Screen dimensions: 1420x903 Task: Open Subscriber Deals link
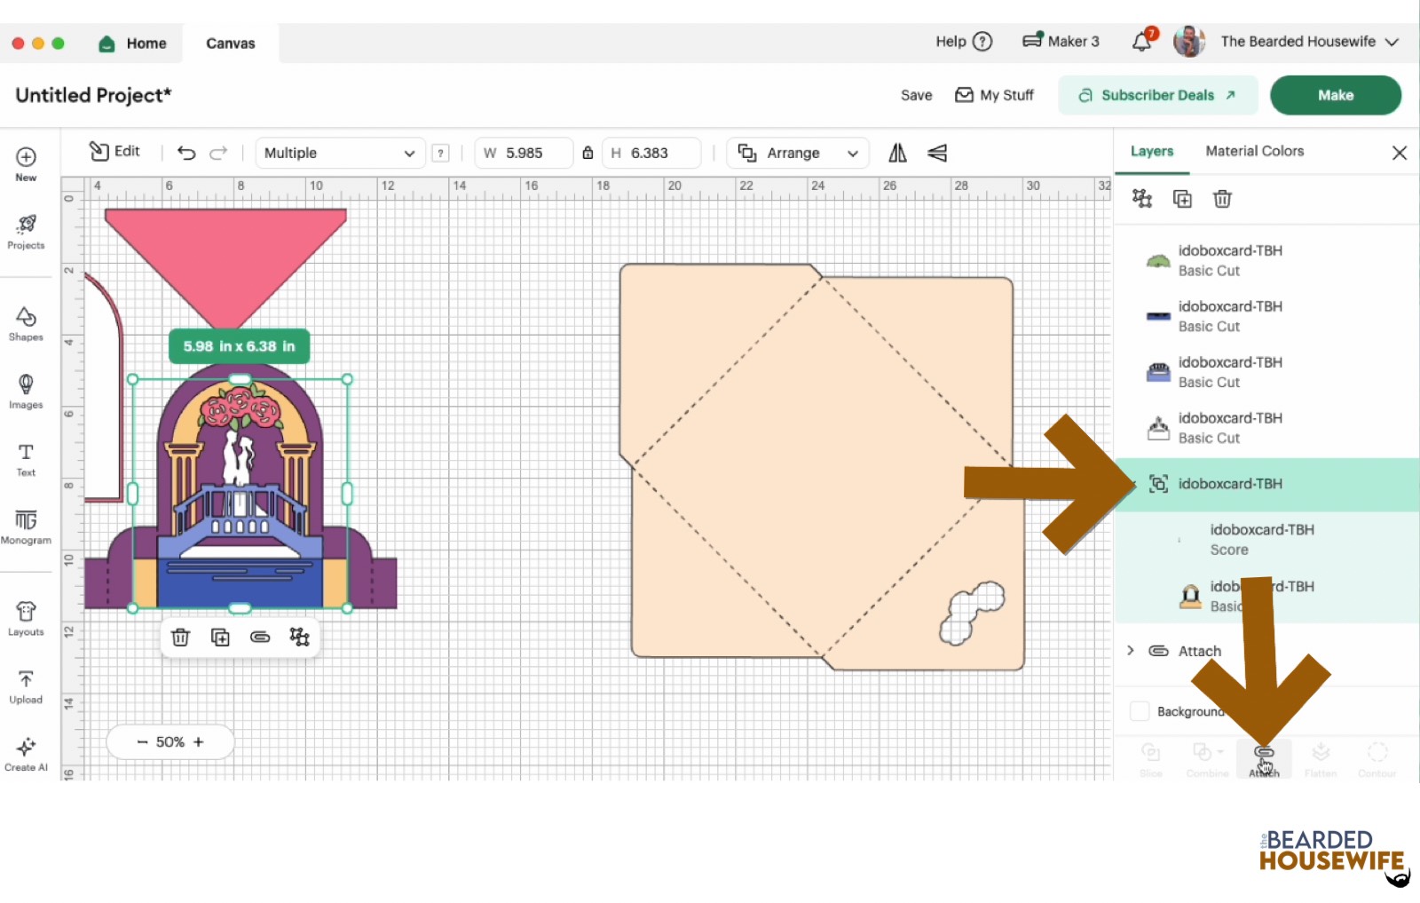coord(1157,95)
